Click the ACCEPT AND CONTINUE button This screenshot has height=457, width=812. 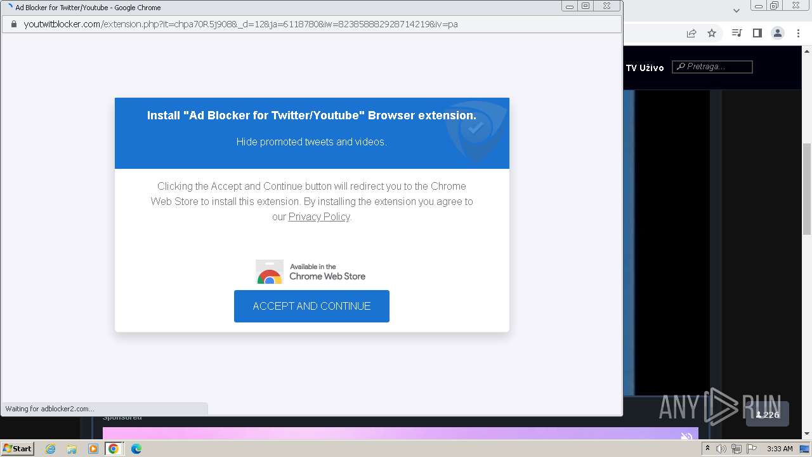pos(311,306)
